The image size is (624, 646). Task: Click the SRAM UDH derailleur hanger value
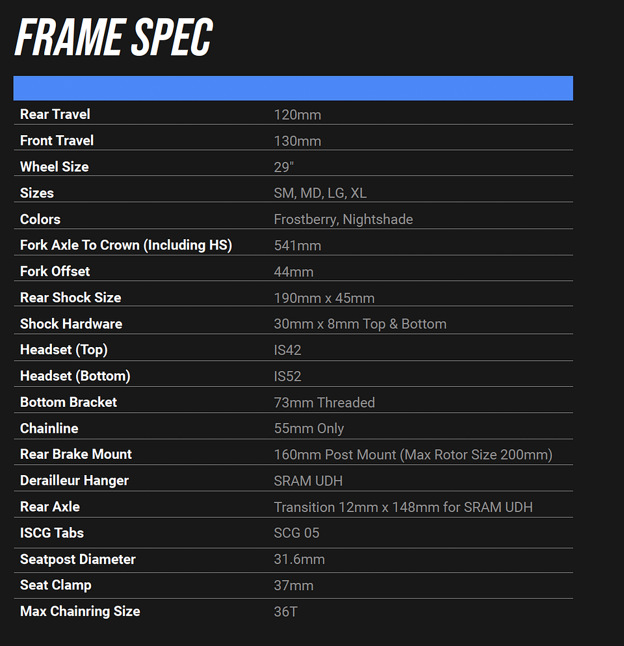pos(308,481)
